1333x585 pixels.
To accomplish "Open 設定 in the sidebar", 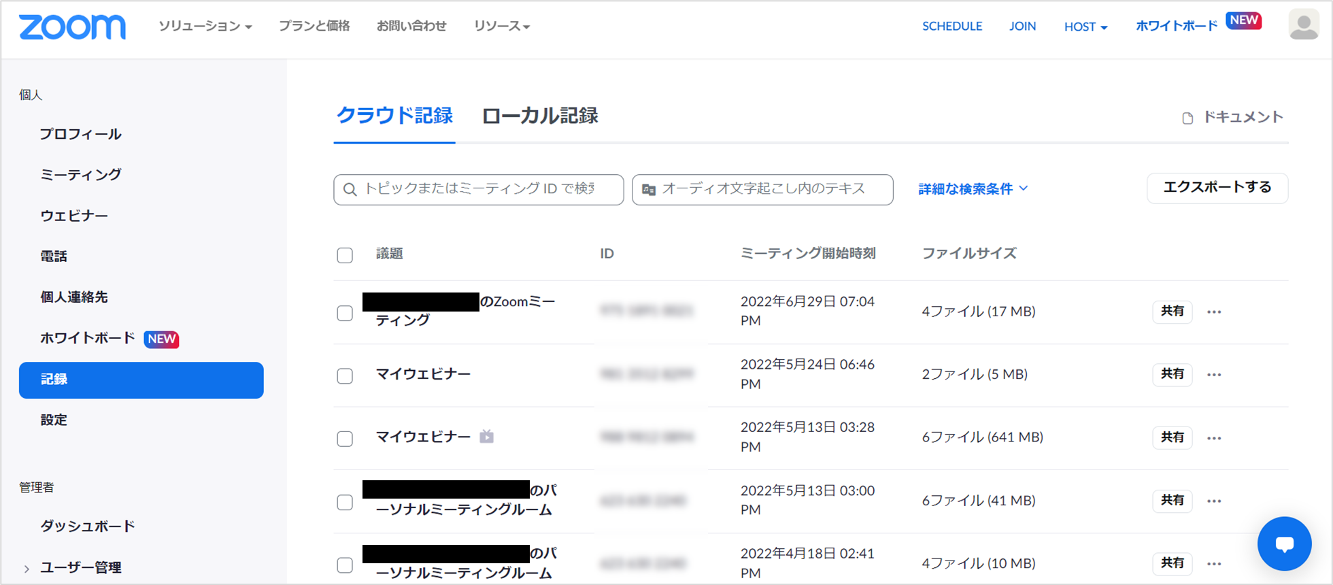I will [54, 420].
